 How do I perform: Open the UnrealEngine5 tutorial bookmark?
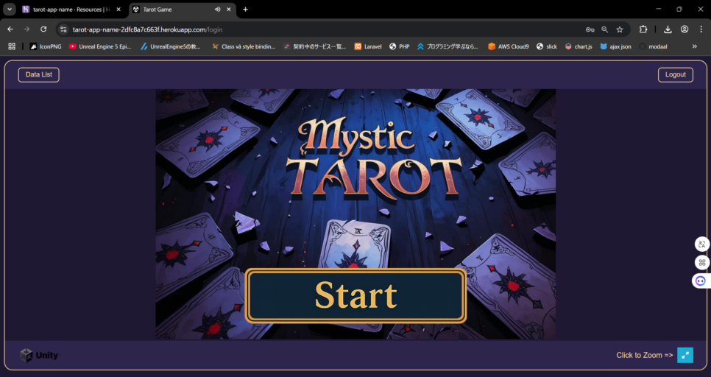pos(171,46)
